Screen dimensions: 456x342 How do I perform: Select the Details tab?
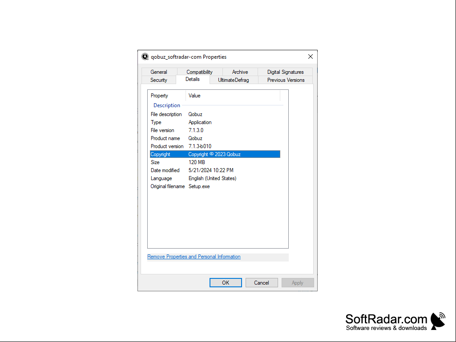pos(193,80)
